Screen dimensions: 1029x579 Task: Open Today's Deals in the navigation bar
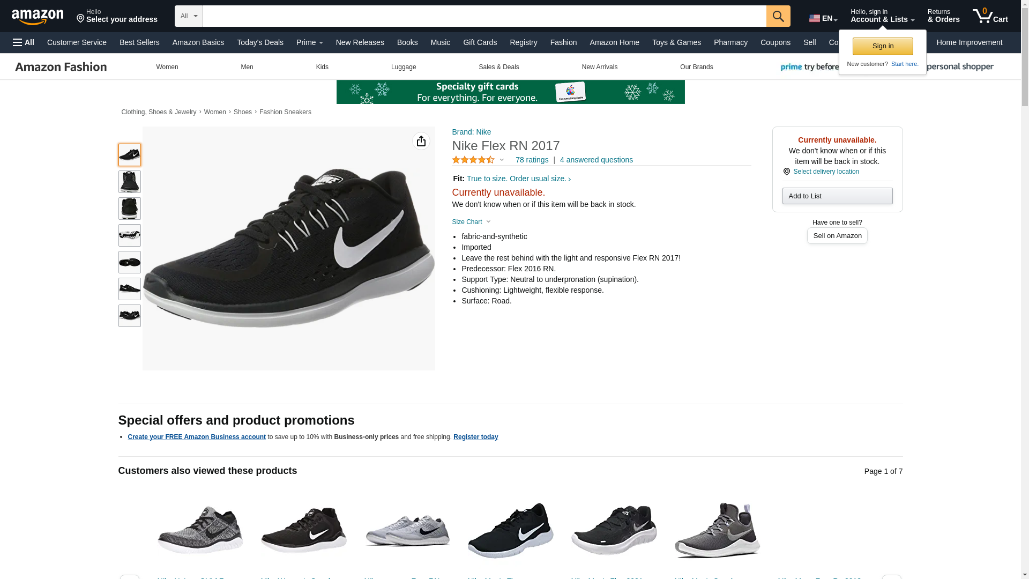point(260,42)
